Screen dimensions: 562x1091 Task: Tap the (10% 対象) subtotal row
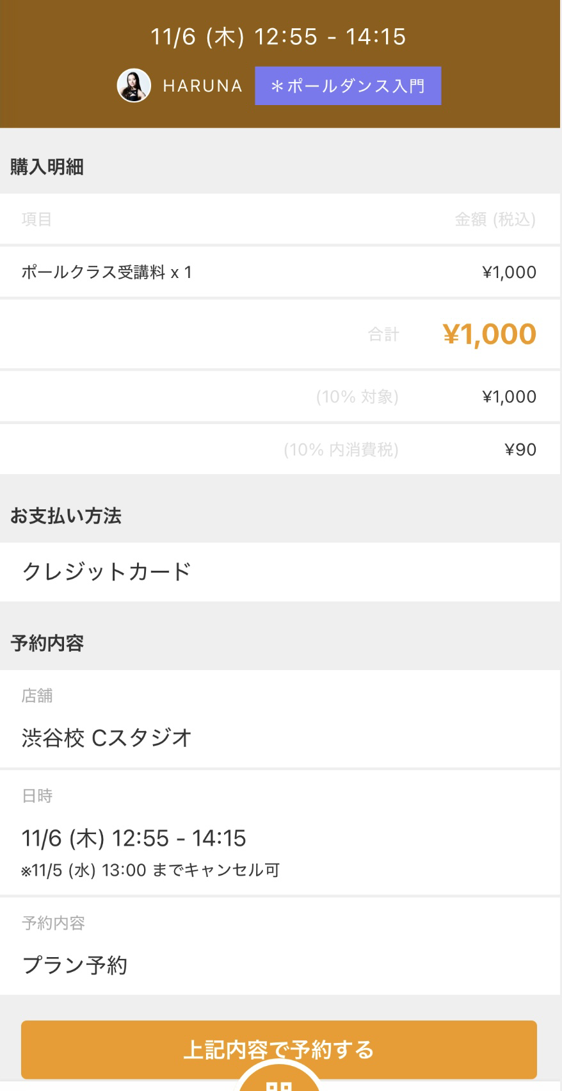357,397
